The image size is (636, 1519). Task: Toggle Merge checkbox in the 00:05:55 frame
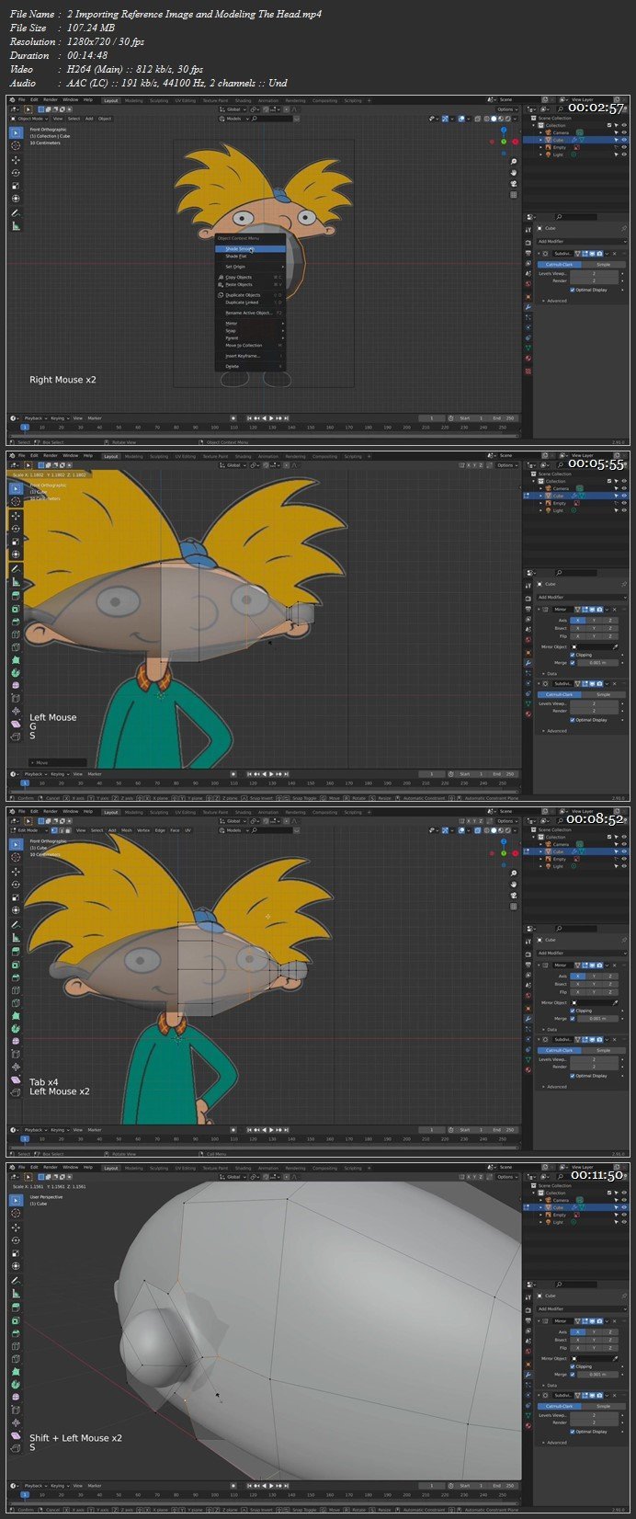[x=572, y=662]
